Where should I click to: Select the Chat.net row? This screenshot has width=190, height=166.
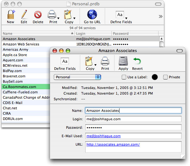(26, 108)
